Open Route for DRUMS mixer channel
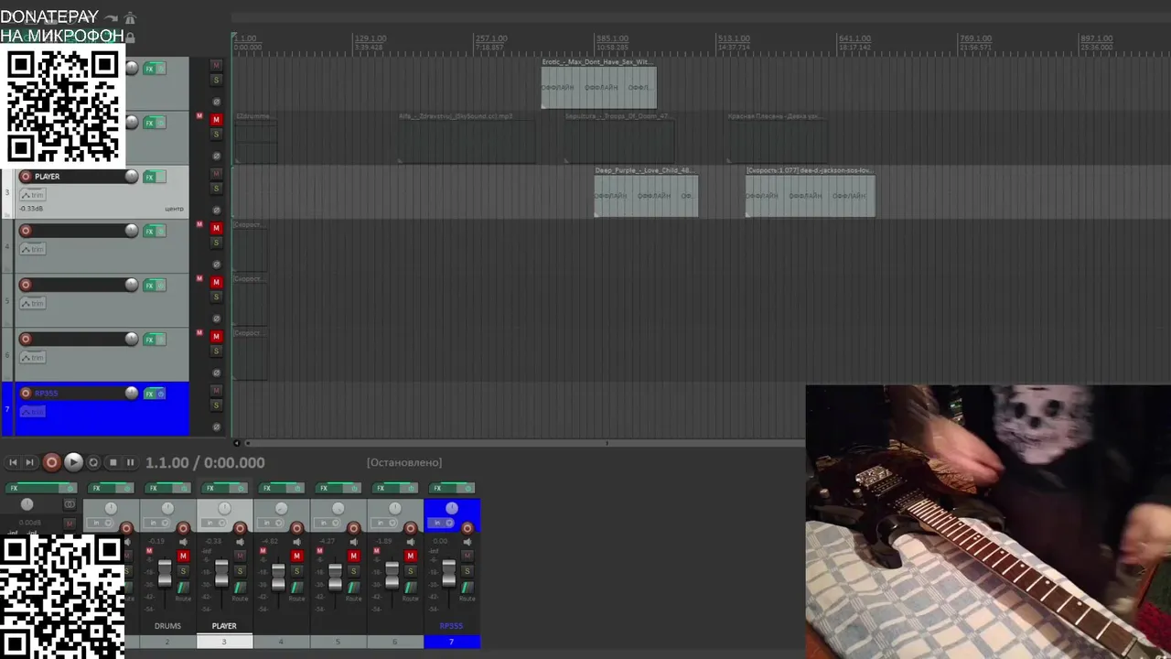 pyautogui.click(x=183, y=589)
